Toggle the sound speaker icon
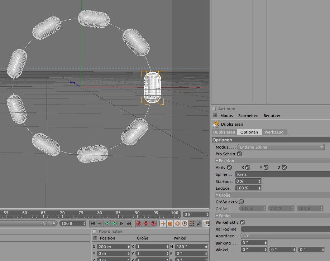 tap(199, 223)
